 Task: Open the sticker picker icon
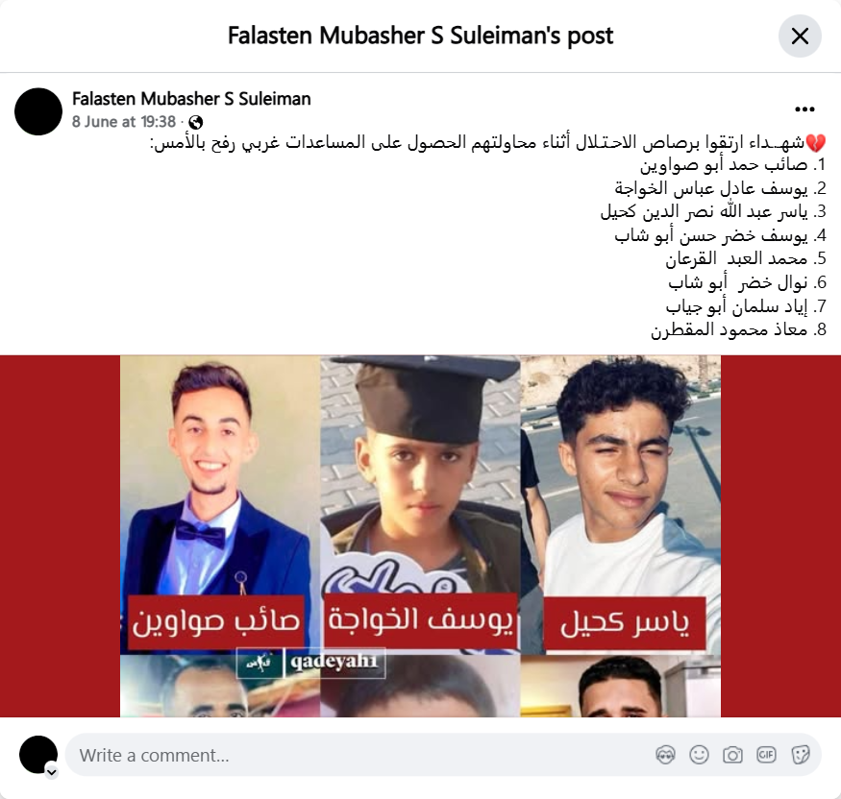800,755
